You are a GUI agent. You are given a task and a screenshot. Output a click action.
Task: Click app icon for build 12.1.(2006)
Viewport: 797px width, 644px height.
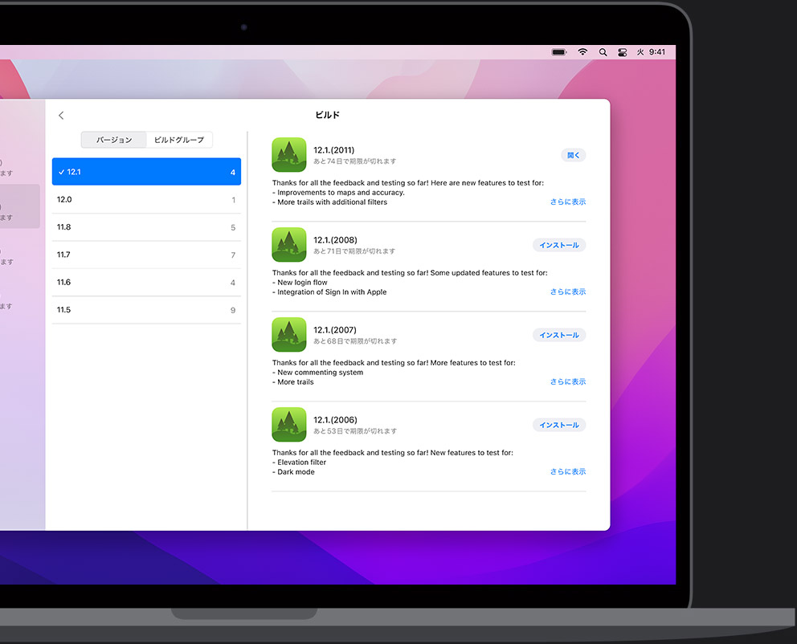pyautogui.click(x=289, y=425)
